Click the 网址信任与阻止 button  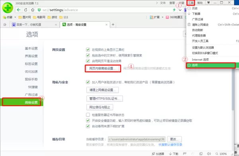click(100, 107)
